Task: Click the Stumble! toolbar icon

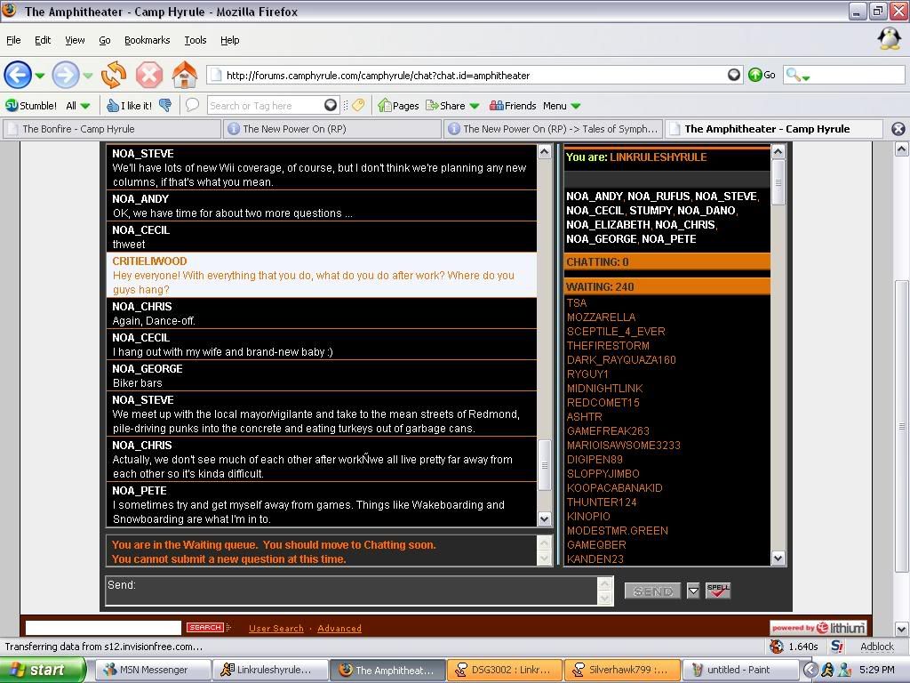Action: [x=31, y=106]
